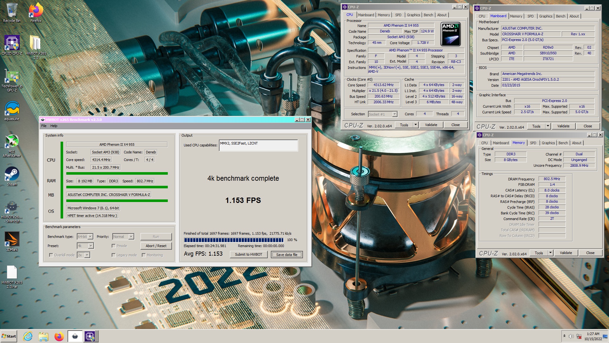
Task: Click the CPU-Z Memory window title icon
Action: click(x=480, y=135)
